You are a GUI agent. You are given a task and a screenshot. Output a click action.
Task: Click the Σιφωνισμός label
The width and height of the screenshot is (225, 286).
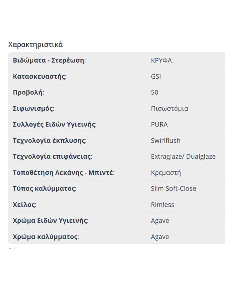pos(33,109)
